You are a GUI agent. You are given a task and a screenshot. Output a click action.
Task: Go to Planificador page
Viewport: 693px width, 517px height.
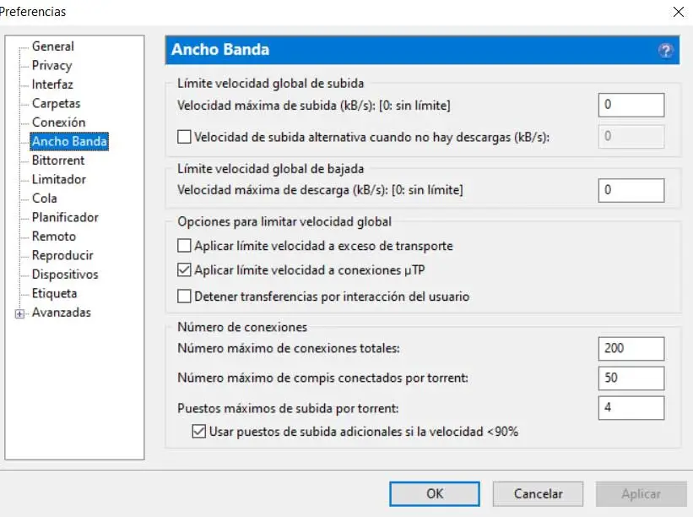[65, 217]
